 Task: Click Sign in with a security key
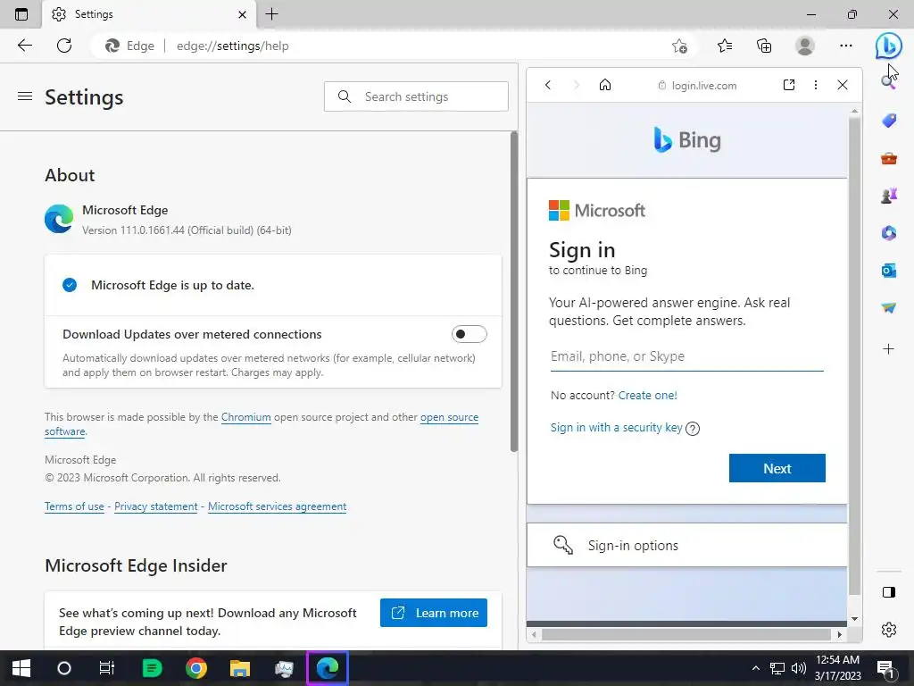click(x=616, y=428)
